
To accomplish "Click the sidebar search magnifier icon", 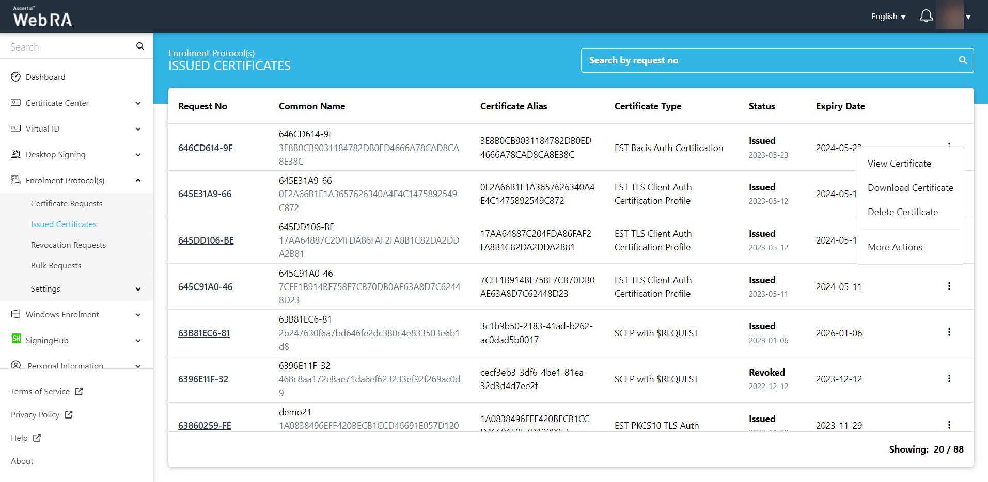I will (x=140, y=46).
